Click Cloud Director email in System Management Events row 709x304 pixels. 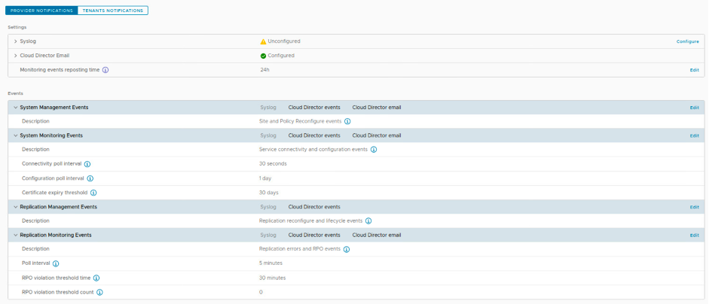(x=377, y=108)
